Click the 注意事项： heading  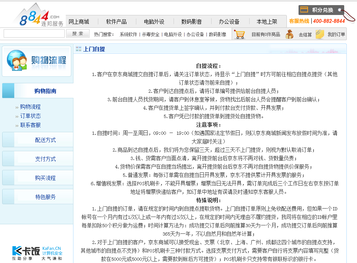[209, 125]
